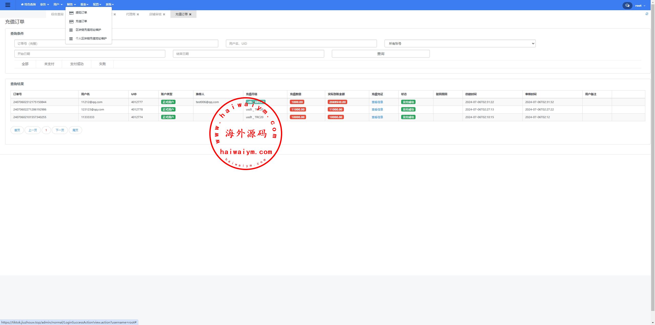Click the 查询 search button
Viewport: 655px width, 325px height.
[380, 54]
